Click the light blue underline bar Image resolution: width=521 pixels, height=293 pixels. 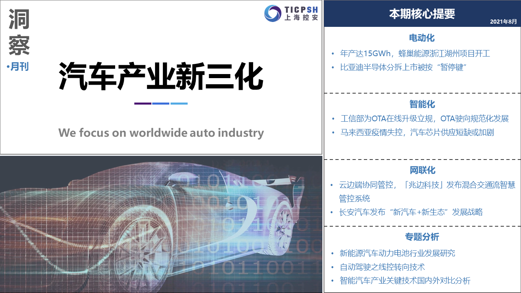[x=179, y=103]
